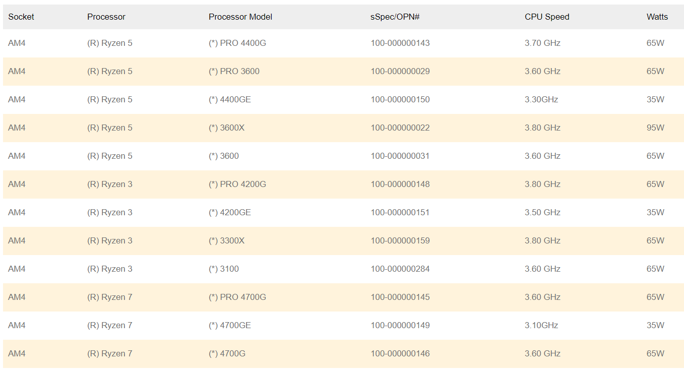Image resolution: width=684 pixels, height=371 pixels.
Task: Click 35W in the 4200GE row
Action: 655,213
